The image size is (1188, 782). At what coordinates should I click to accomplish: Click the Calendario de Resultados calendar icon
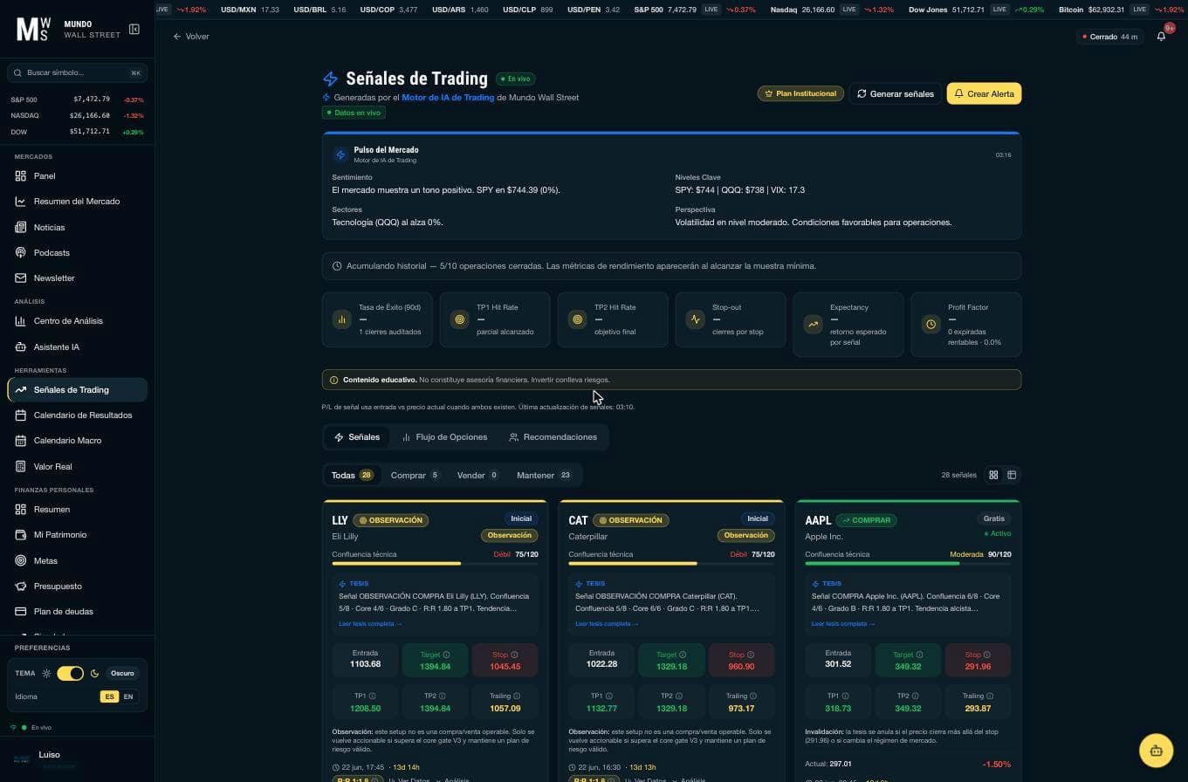[21, 415]
